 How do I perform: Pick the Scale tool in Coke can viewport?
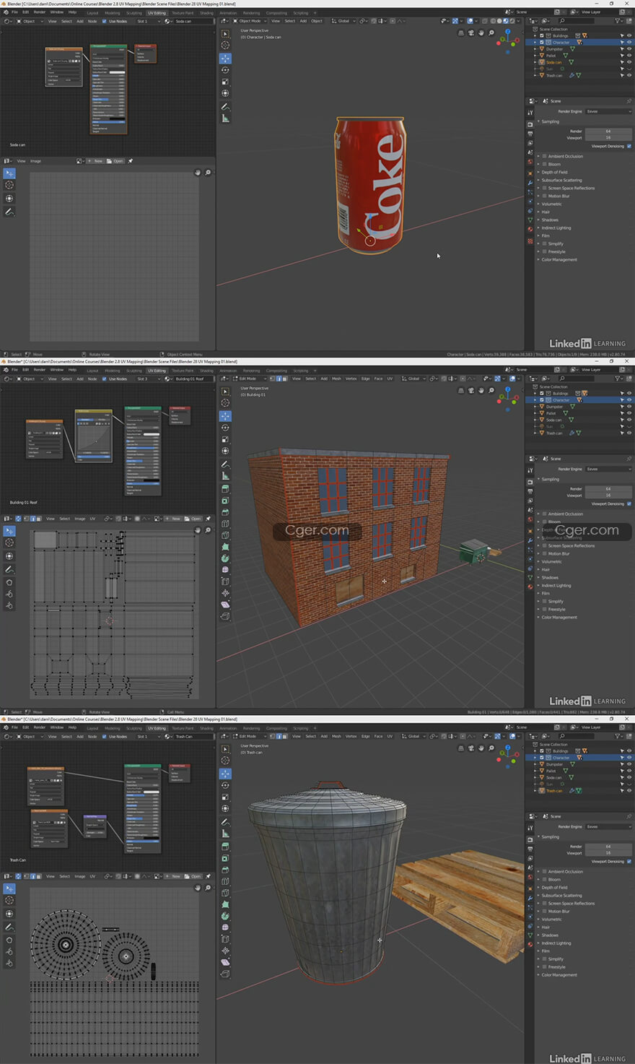pos(225,82)
